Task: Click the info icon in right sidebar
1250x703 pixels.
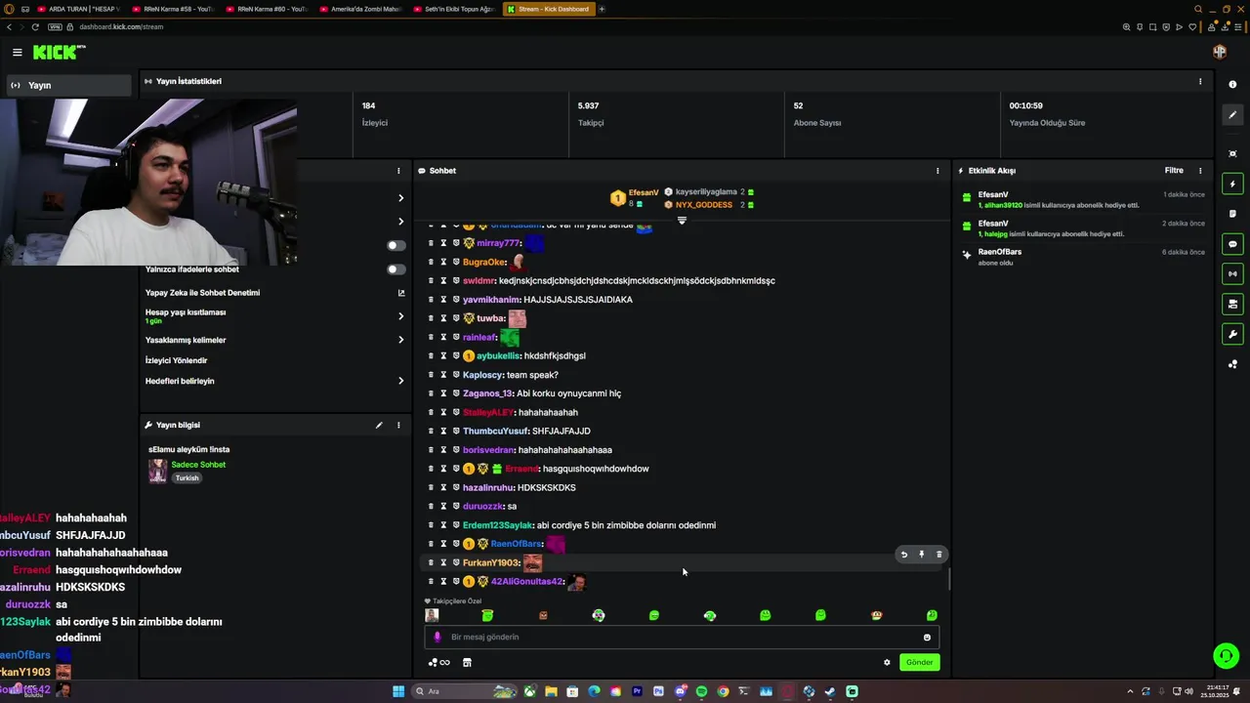Action: click(1232, 85)
